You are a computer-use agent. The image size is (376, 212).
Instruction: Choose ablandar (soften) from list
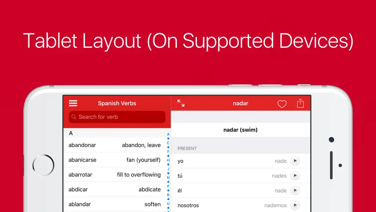tap(115, 204)
